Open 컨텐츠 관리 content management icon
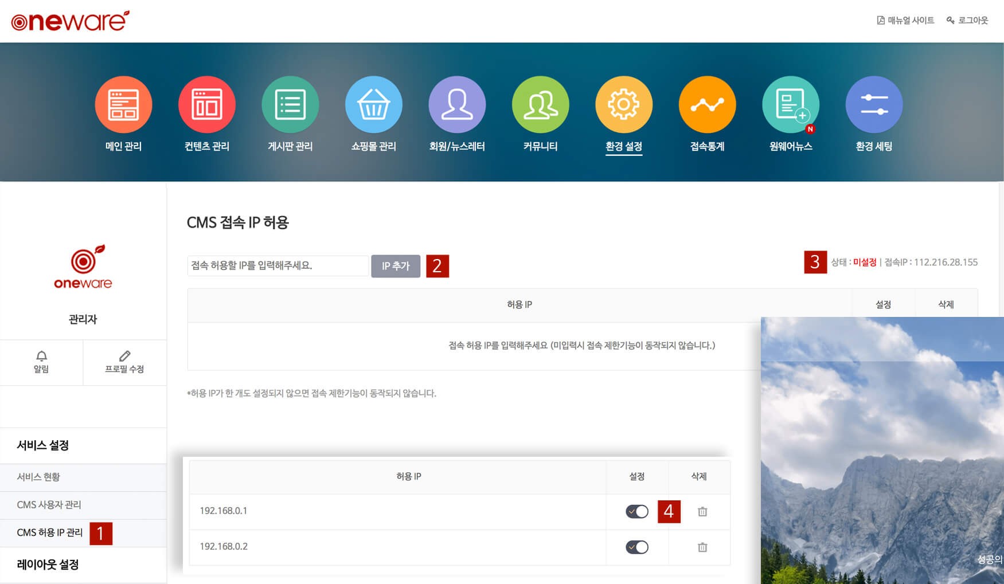This screenshot has height=584, width=1004. point(206,104)
